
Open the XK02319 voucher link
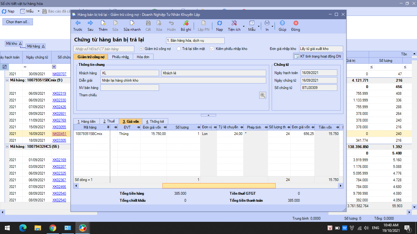tap(59, 94)
